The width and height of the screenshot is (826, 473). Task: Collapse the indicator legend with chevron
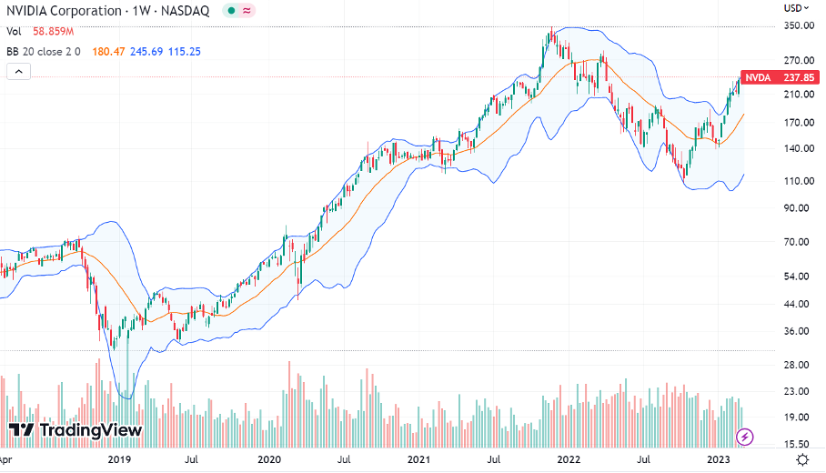click(15, 71)
